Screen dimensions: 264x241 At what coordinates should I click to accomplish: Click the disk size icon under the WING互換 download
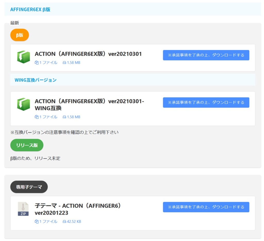(x=64, y=117)
